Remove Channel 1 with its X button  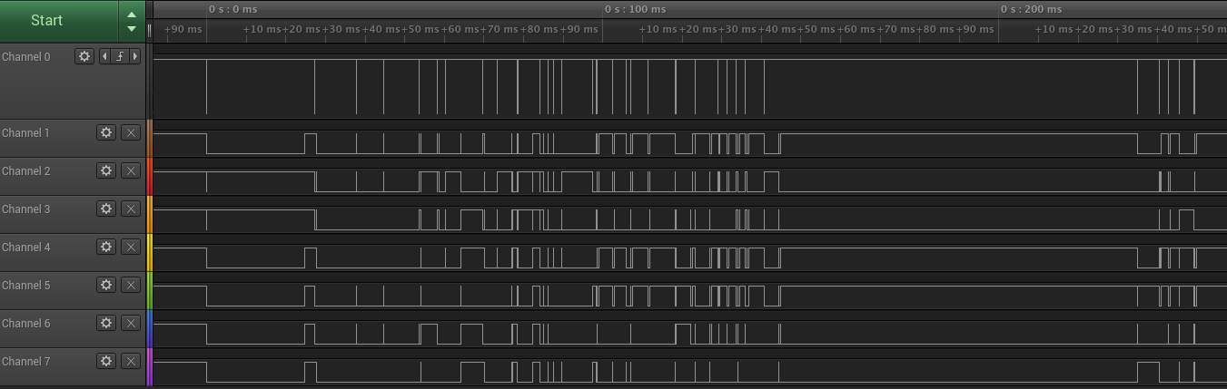click(131, 132)
